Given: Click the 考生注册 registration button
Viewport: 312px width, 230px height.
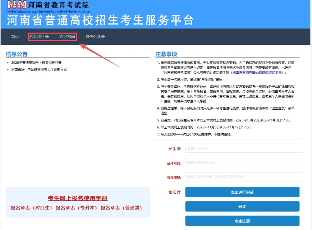Looking at the screenshot, I should click(242, 221).
